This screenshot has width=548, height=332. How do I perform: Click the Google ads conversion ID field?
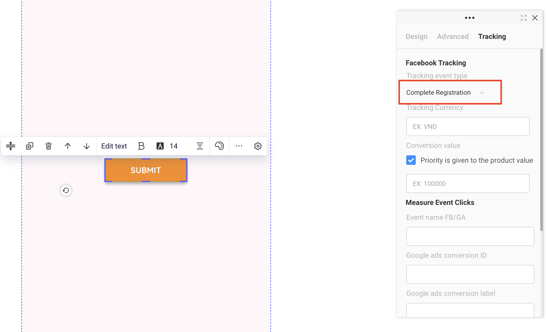[x=470, y=274]
